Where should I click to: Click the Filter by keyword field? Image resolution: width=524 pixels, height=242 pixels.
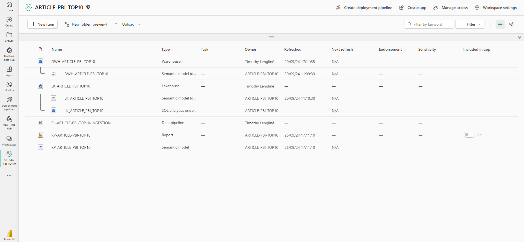tap(429, 24)
